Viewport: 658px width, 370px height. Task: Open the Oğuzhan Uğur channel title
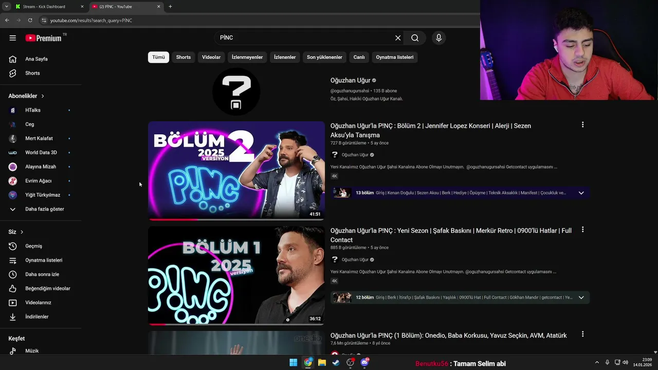tap(350, 81)
